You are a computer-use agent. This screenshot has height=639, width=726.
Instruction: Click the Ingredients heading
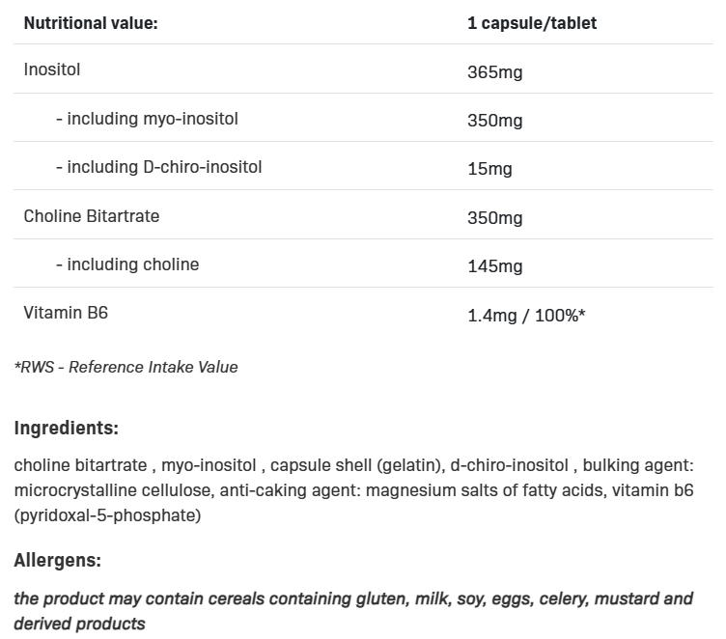click(66, 428)
